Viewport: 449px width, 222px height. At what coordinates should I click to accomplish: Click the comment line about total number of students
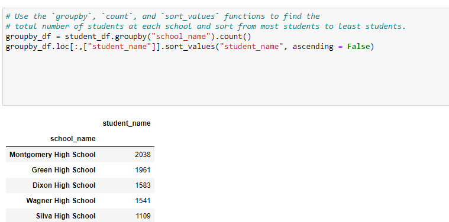(206, 27)
